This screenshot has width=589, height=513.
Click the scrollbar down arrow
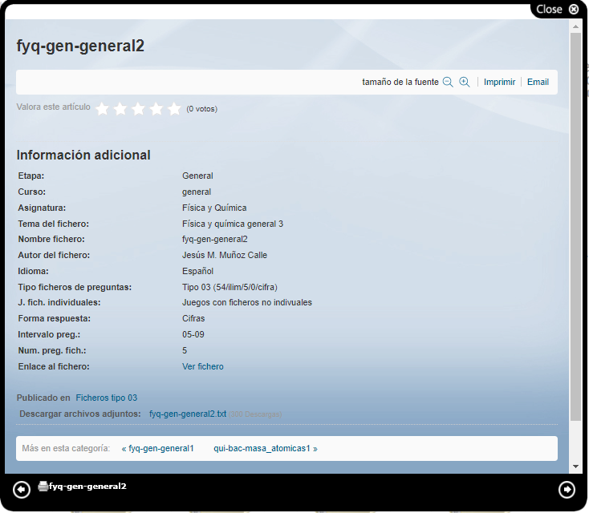pyautogui.click(x=575, y=466)
